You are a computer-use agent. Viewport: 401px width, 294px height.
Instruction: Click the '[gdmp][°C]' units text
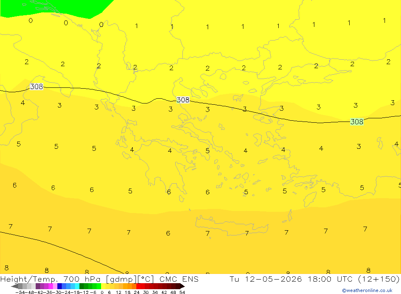point(130,279)
